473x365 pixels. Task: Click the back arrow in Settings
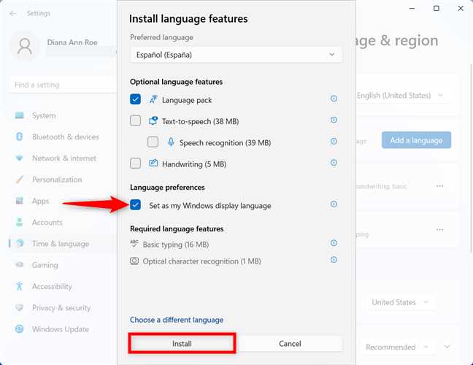pos(12,14)
